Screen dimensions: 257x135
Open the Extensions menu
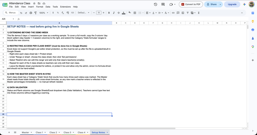pos(65,7)
